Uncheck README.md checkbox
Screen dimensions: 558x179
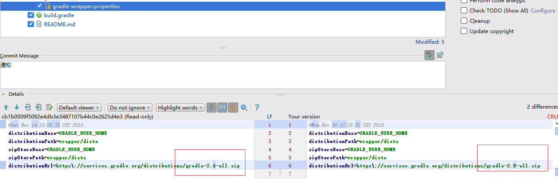pyautogui.click(x=31, y=24)
